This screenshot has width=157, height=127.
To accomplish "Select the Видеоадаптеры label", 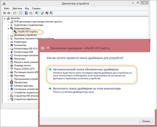I will click(22, 28).
